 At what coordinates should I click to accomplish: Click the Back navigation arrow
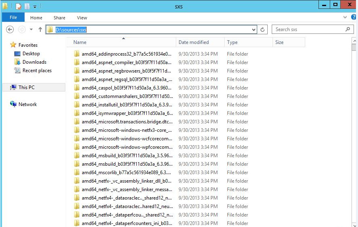pyautogui.click(x=10, y=29)
